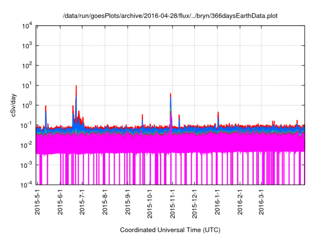
Task: Click the 2016-1-1 date tick label
Action: (x=217, y=202)
